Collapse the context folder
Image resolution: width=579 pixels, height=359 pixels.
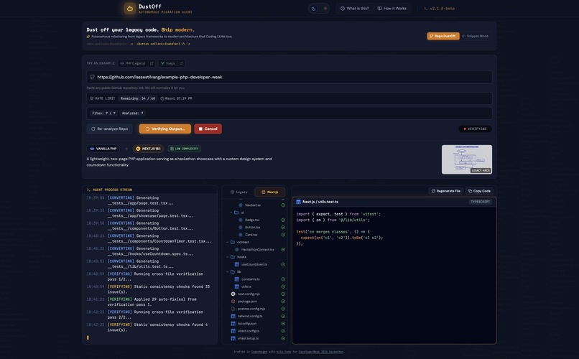(x=228, y=242)
